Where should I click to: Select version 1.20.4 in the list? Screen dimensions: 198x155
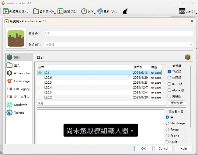[x=48, y=87]
